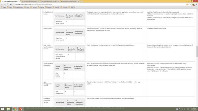Close the Configure object cache tab
The image size is (198, 111).
click(58, 1)
